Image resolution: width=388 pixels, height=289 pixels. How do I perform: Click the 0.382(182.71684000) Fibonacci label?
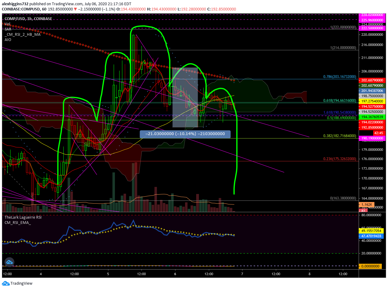tap(339, 136)
